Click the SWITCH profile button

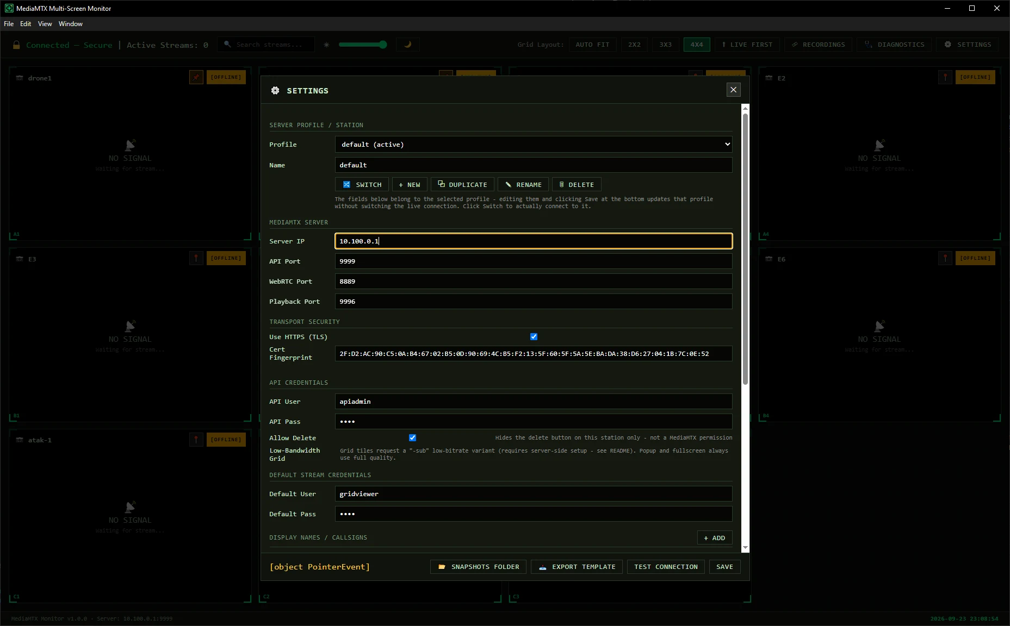point(362,185)
